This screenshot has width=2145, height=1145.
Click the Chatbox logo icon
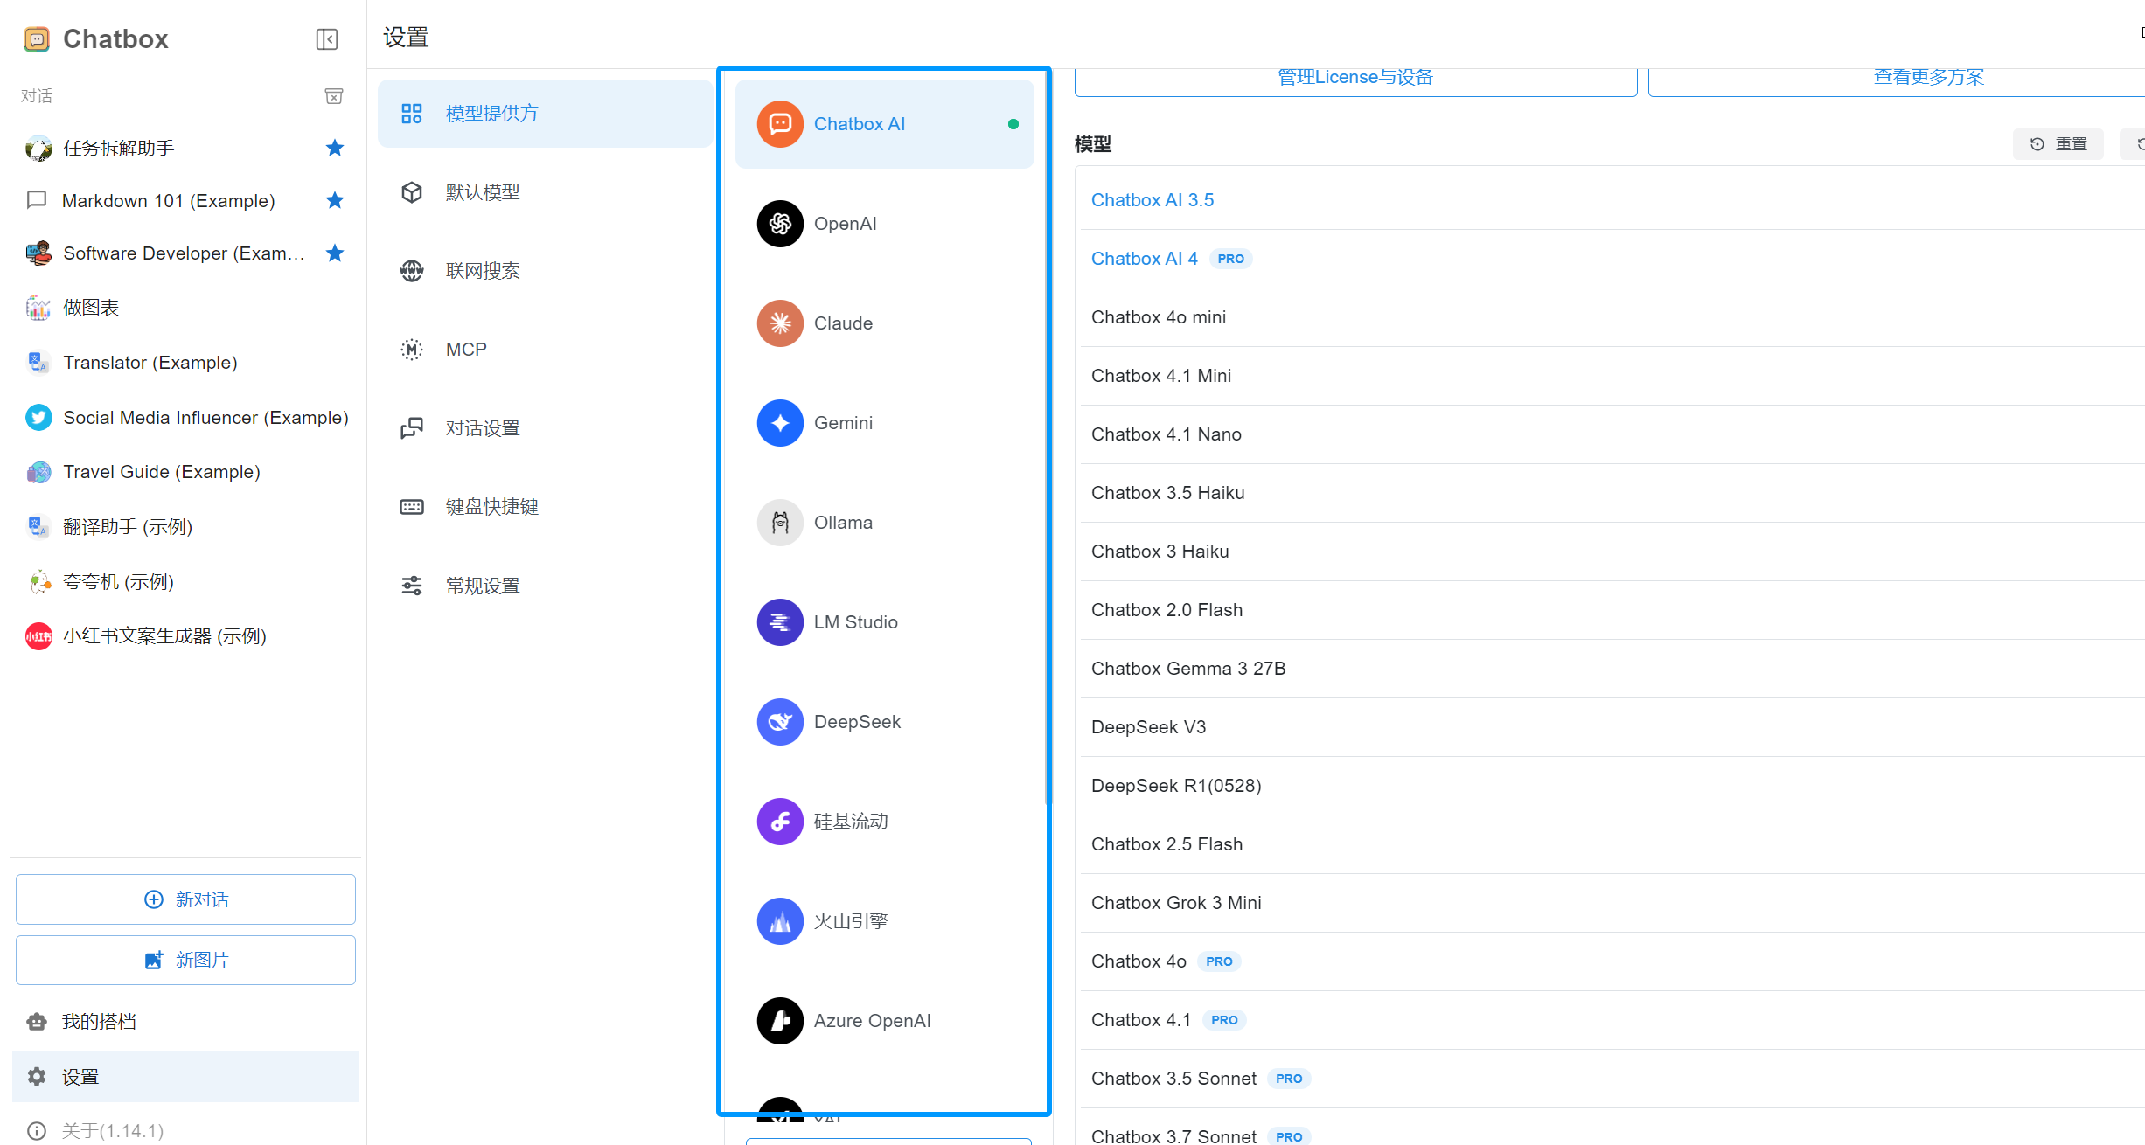click(x=37, y=39)
